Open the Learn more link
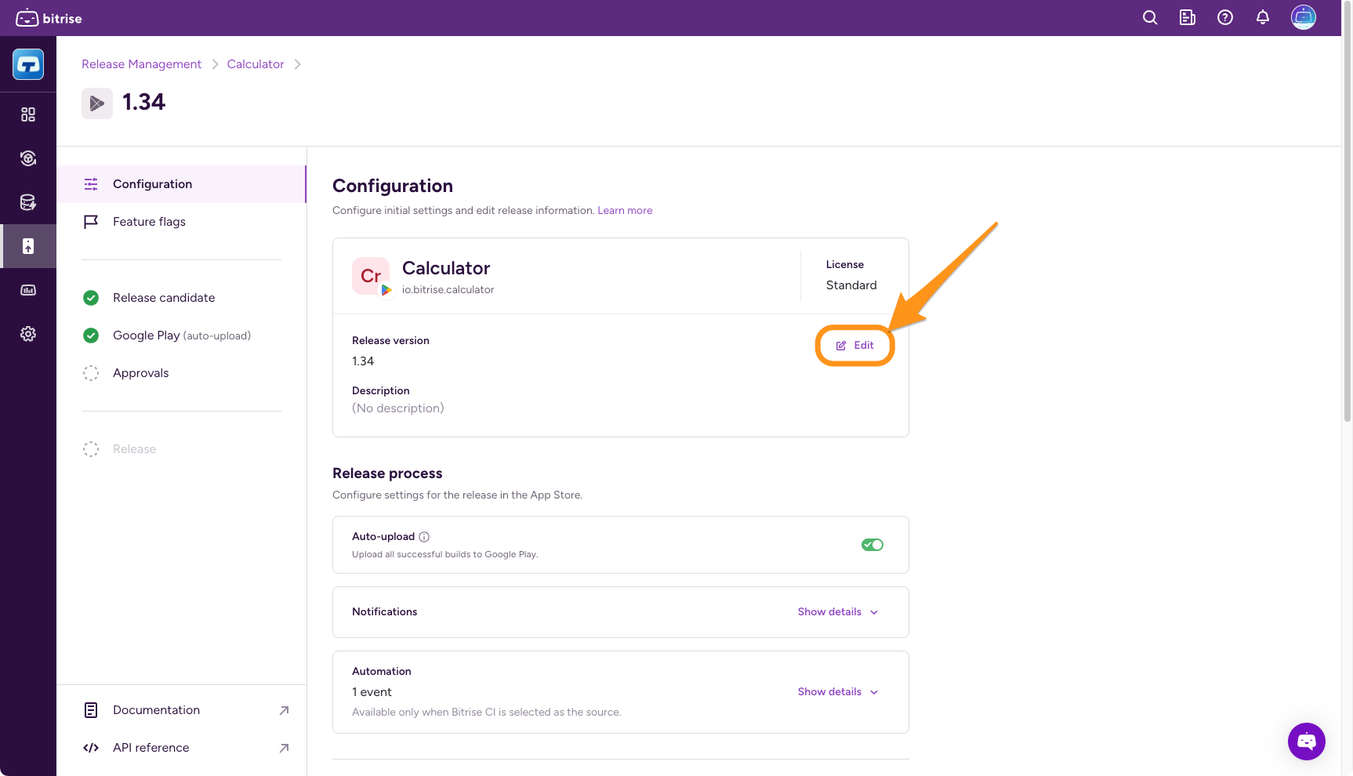 [625, 211]
